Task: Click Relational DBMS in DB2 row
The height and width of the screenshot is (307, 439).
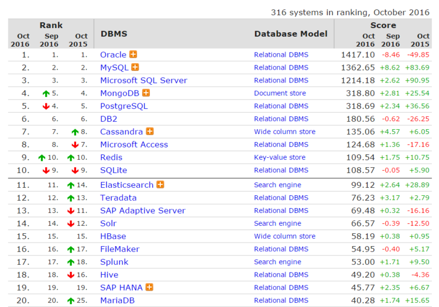Action: point(281,119)
